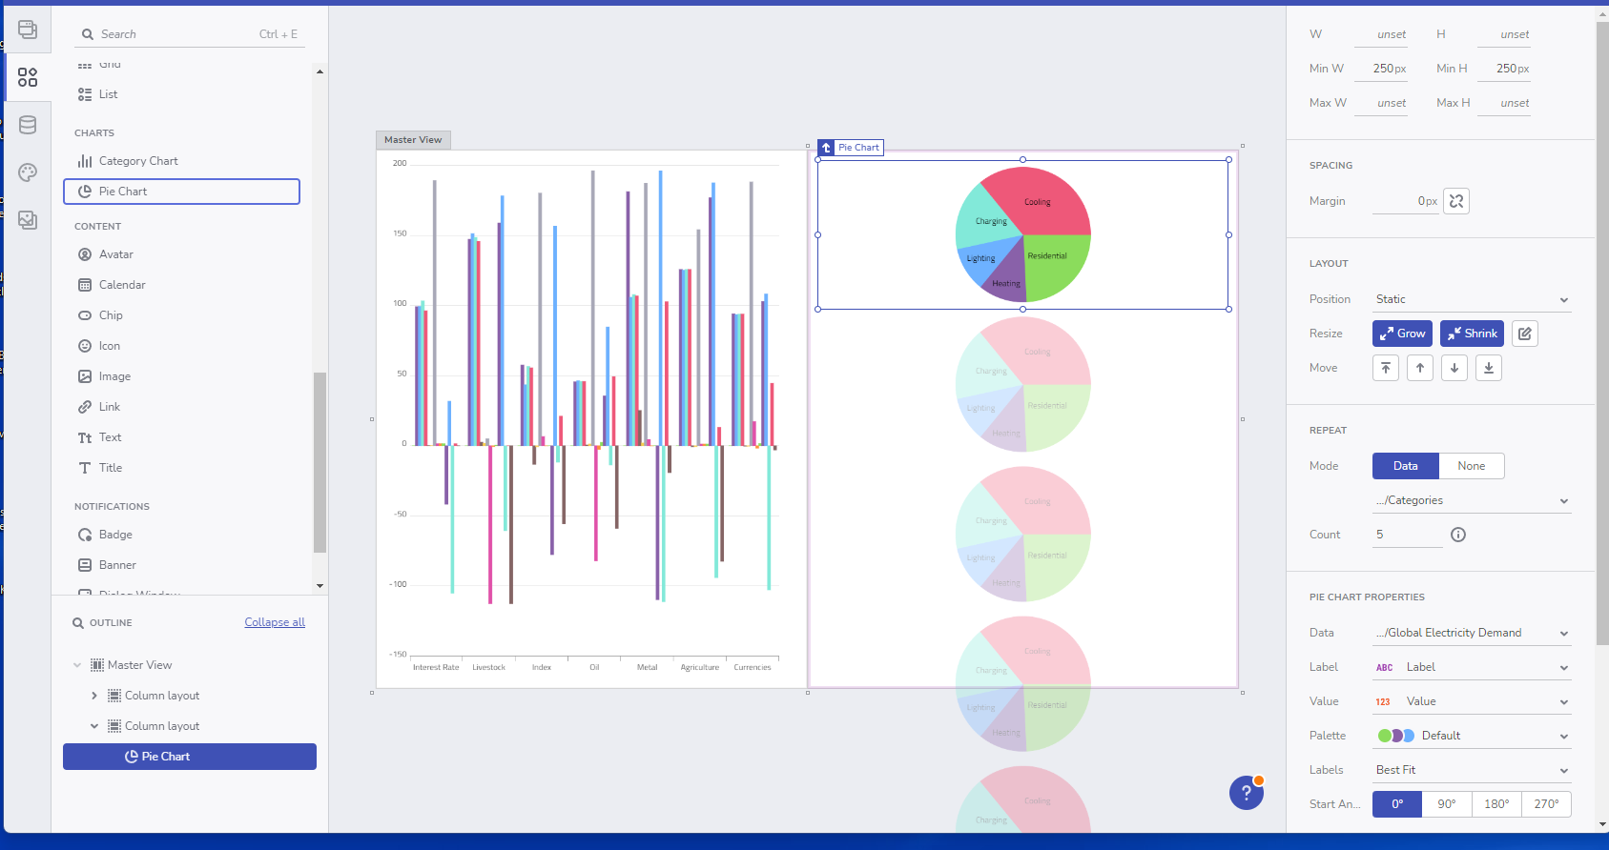Image resolution: width=1609 pixels, height=850 pixels.
Task: Move element down one step
Action: click(x=1454, y=368)
